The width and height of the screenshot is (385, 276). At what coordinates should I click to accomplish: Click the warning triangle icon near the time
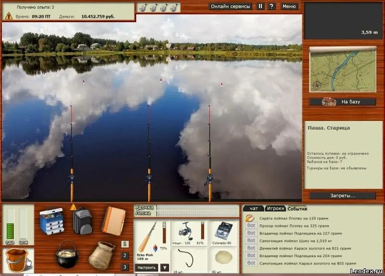[9, 16]
